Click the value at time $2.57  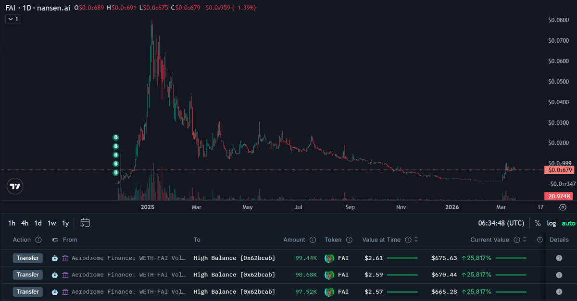pos(374,291)
